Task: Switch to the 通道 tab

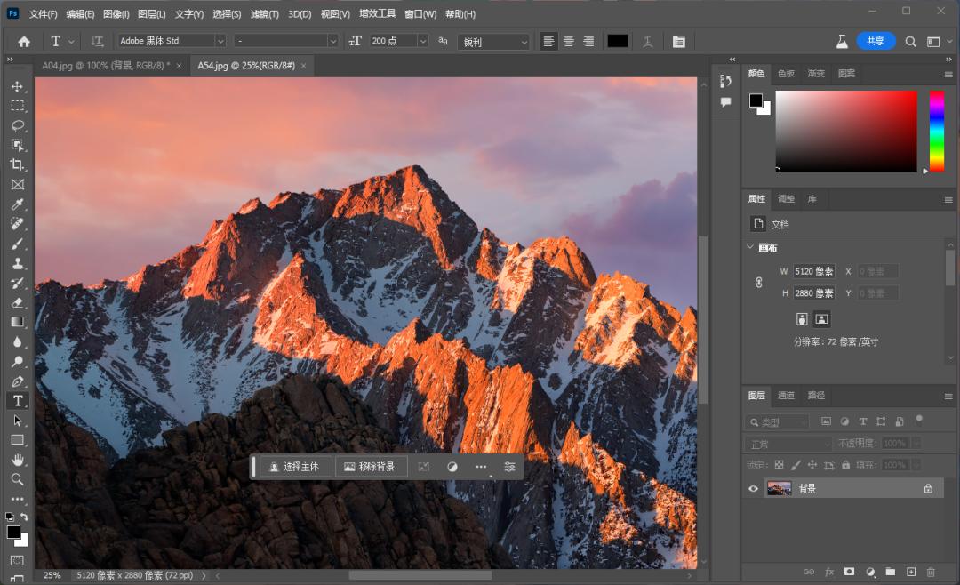Action: coord(786,396)
